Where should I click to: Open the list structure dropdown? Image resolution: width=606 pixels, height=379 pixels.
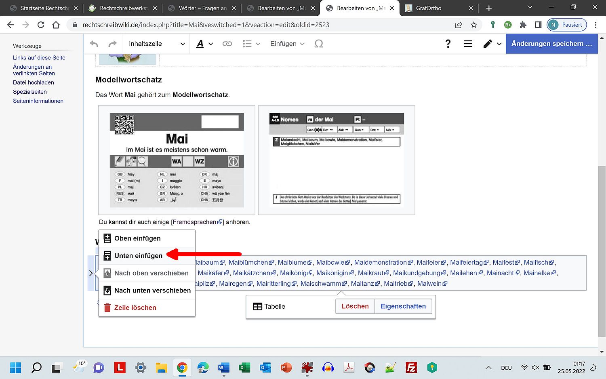(251, 44)
